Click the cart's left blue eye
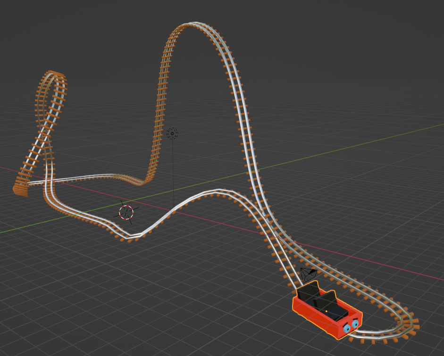 pos(347,328)
